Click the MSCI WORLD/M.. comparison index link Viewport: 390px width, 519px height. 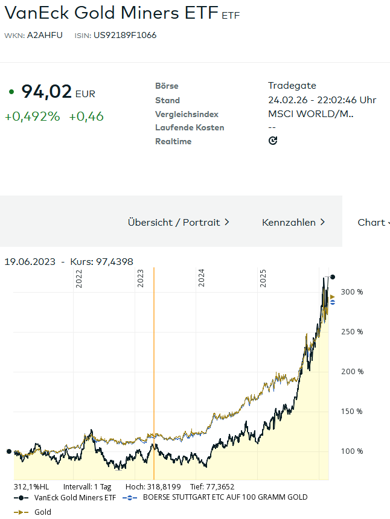(310, 114)
